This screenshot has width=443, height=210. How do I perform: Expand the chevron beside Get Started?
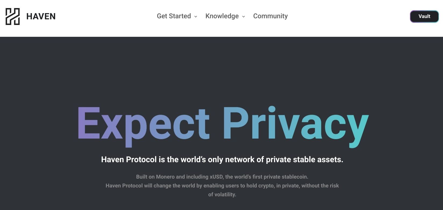(x=196, y=17)
